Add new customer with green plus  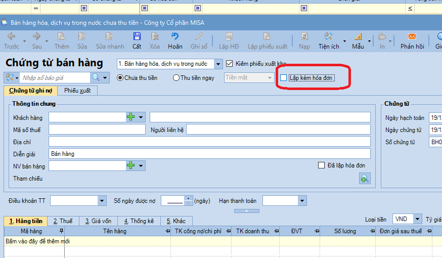pyautogui.click(x=131, y=117)
